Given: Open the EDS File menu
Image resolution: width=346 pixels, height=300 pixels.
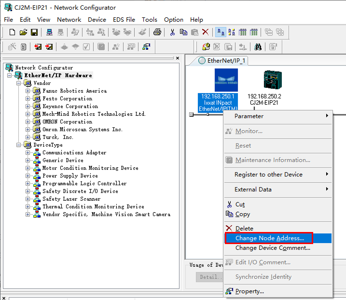Looking at the screenshot, I should coord(124,20).
